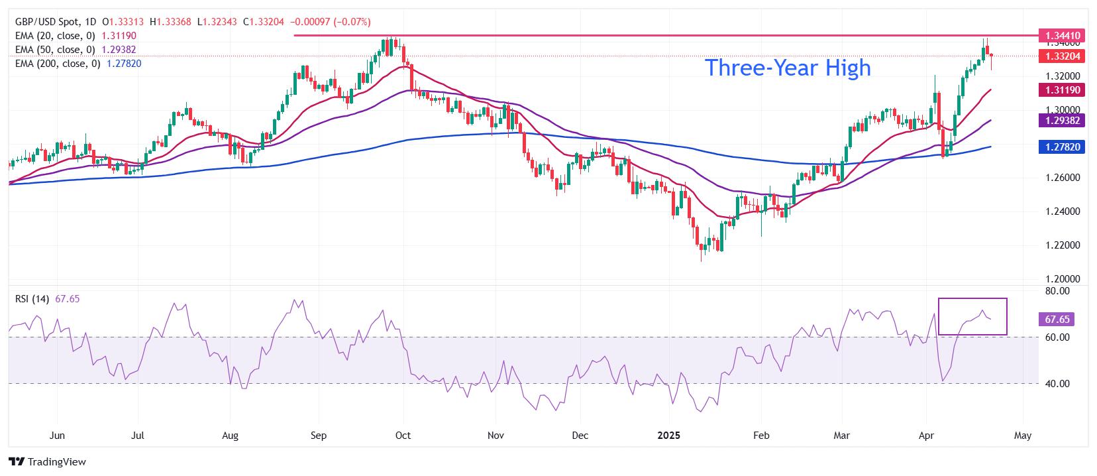The width and height of the screenshot is (1097, 476).
Task: Click the 67.65 RSI value tag
Action: 1056,320
